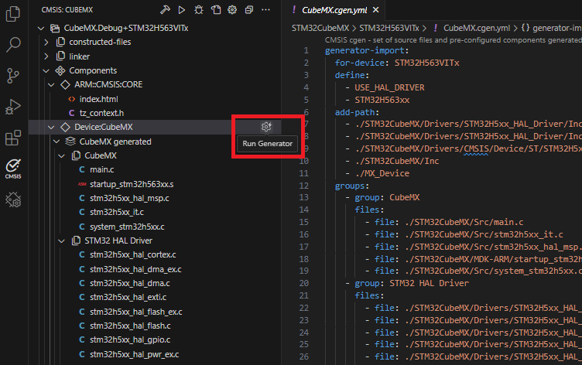This screenshot has width=582, height=365.
Task: Open stm32h5xx_hal_flash_ex.c file
Action: 136,312
